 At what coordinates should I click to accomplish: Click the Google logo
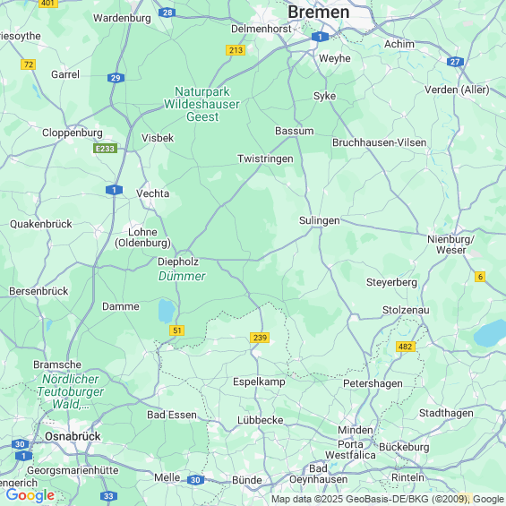click(30, 495)
